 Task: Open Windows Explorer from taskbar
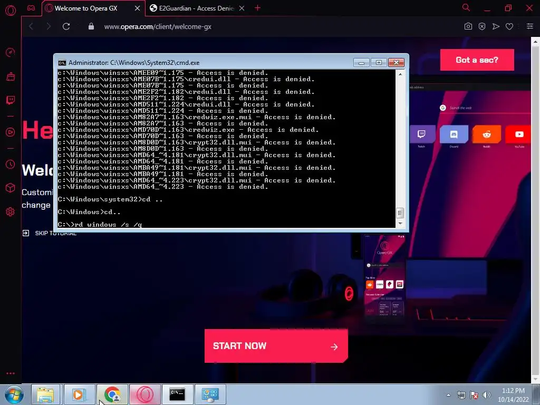(x=46, y=394)
